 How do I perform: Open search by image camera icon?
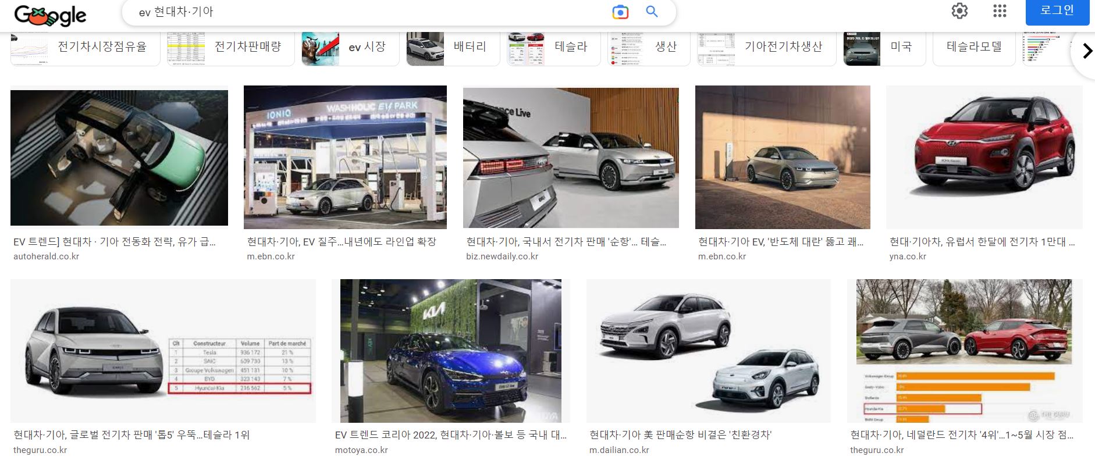[620, 12]
